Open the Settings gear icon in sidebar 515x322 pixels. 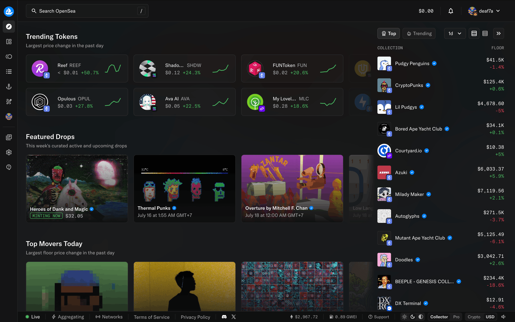point(9,152)
